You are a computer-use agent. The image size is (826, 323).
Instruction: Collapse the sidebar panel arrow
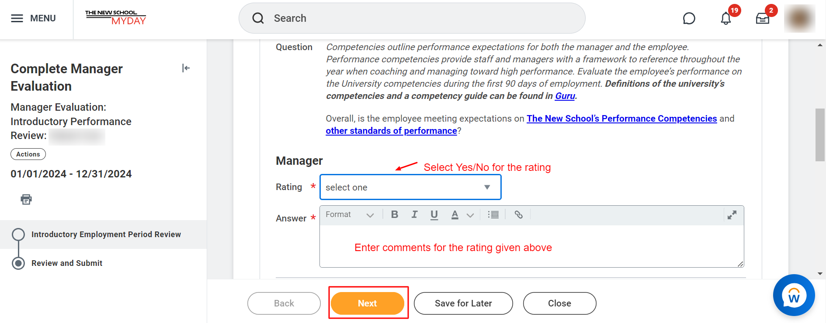186,68
